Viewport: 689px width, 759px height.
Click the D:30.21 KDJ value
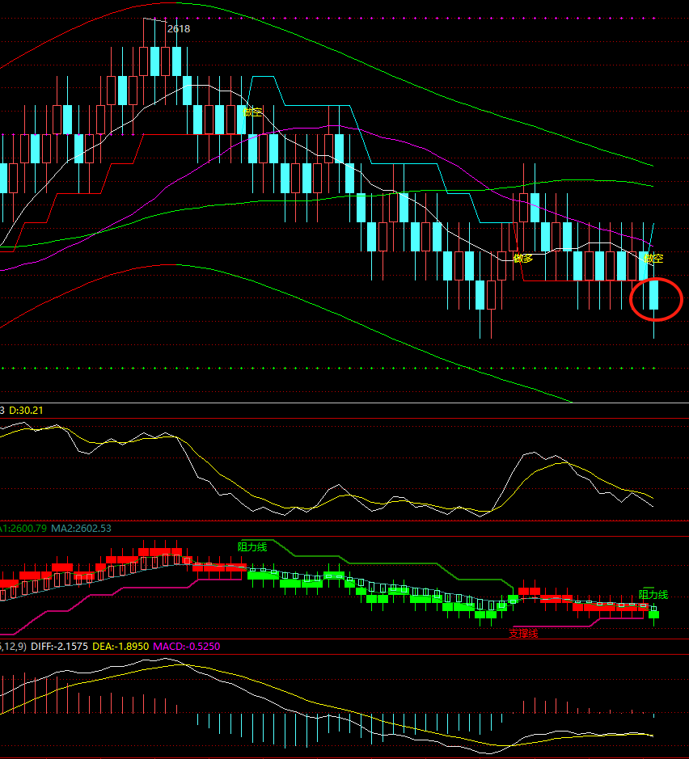(26, 411)
